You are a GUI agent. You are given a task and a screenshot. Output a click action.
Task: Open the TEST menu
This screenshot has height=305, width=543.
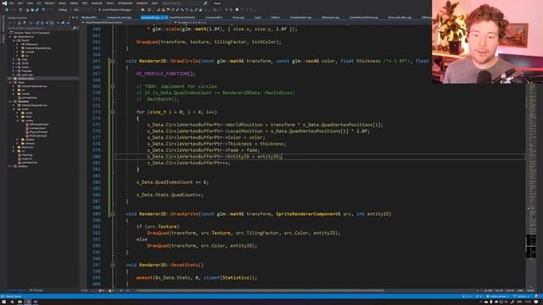[x=85, y=3]
